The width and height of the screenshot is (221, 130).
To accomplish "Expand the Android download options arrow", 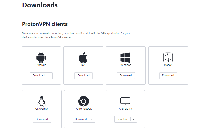I will pos(50,76).
